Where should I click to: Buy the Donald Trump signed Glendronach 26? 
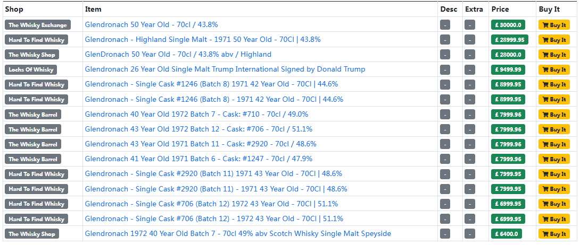coord(554,69)
